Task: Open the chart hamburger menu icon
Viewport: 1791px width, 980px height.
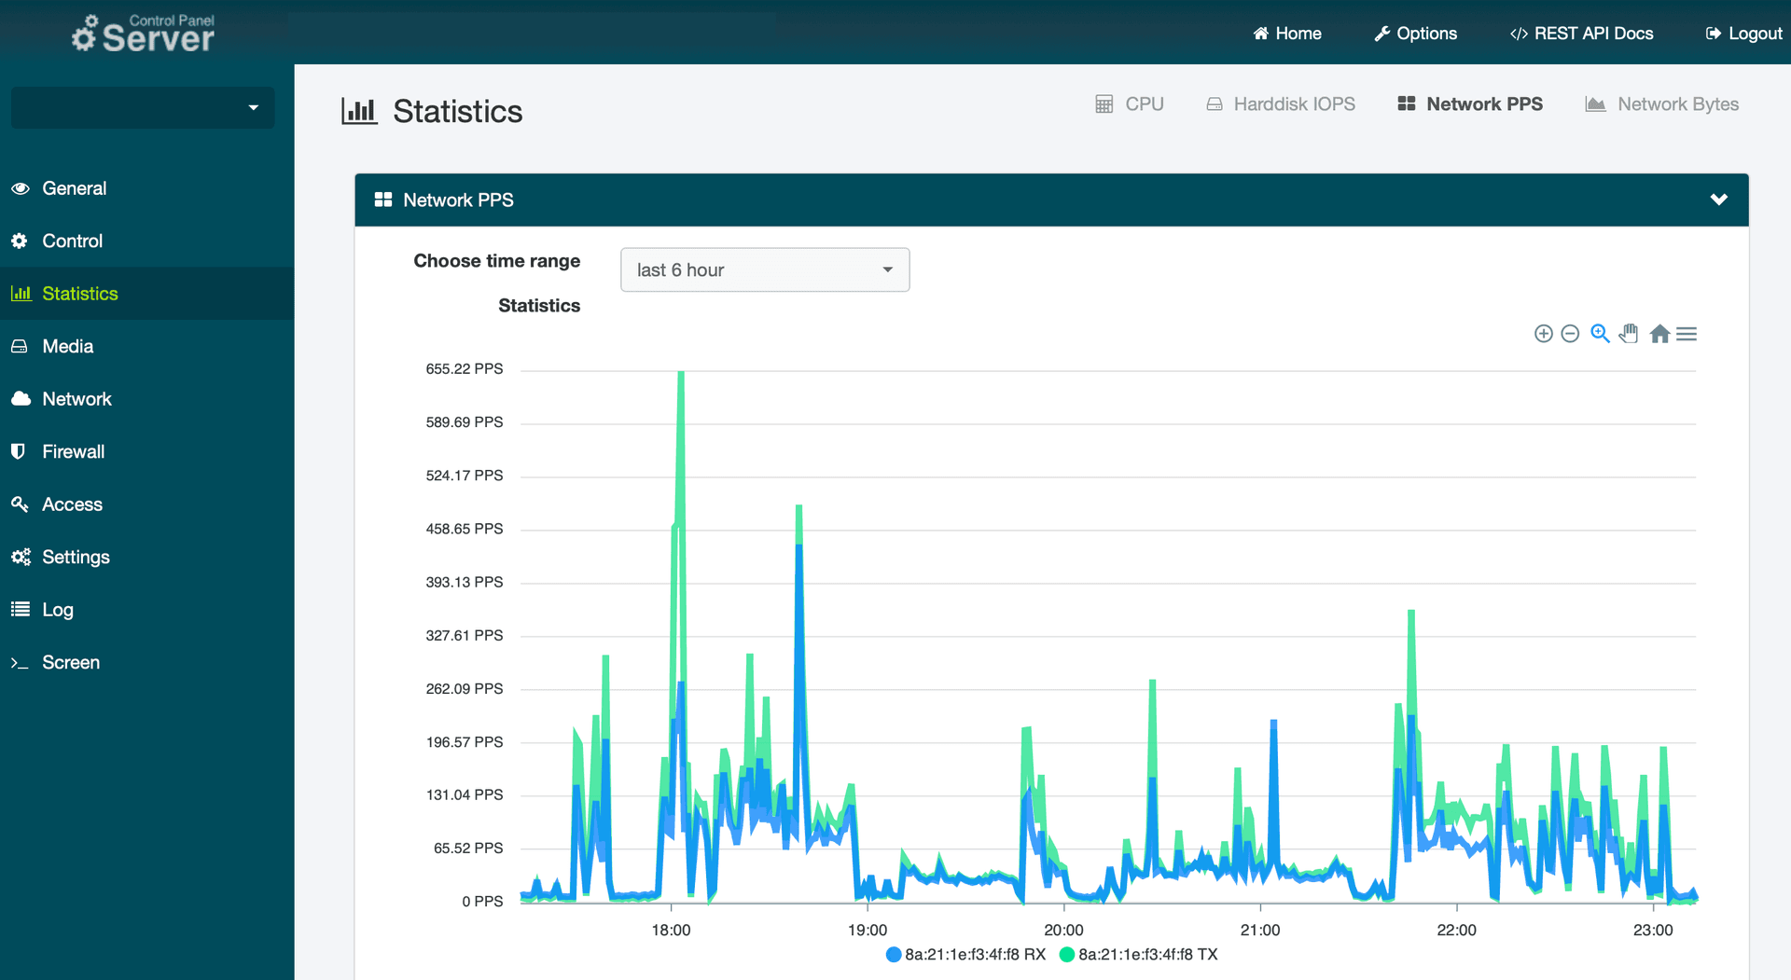Action: [1687, 333]
